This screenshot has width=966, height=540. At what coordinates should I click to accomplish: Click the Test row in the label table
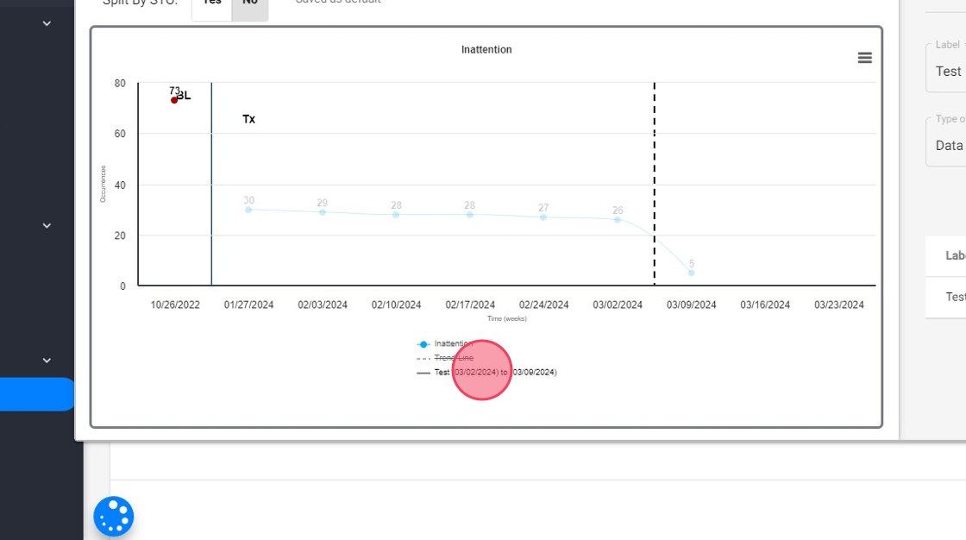(946, 297)
